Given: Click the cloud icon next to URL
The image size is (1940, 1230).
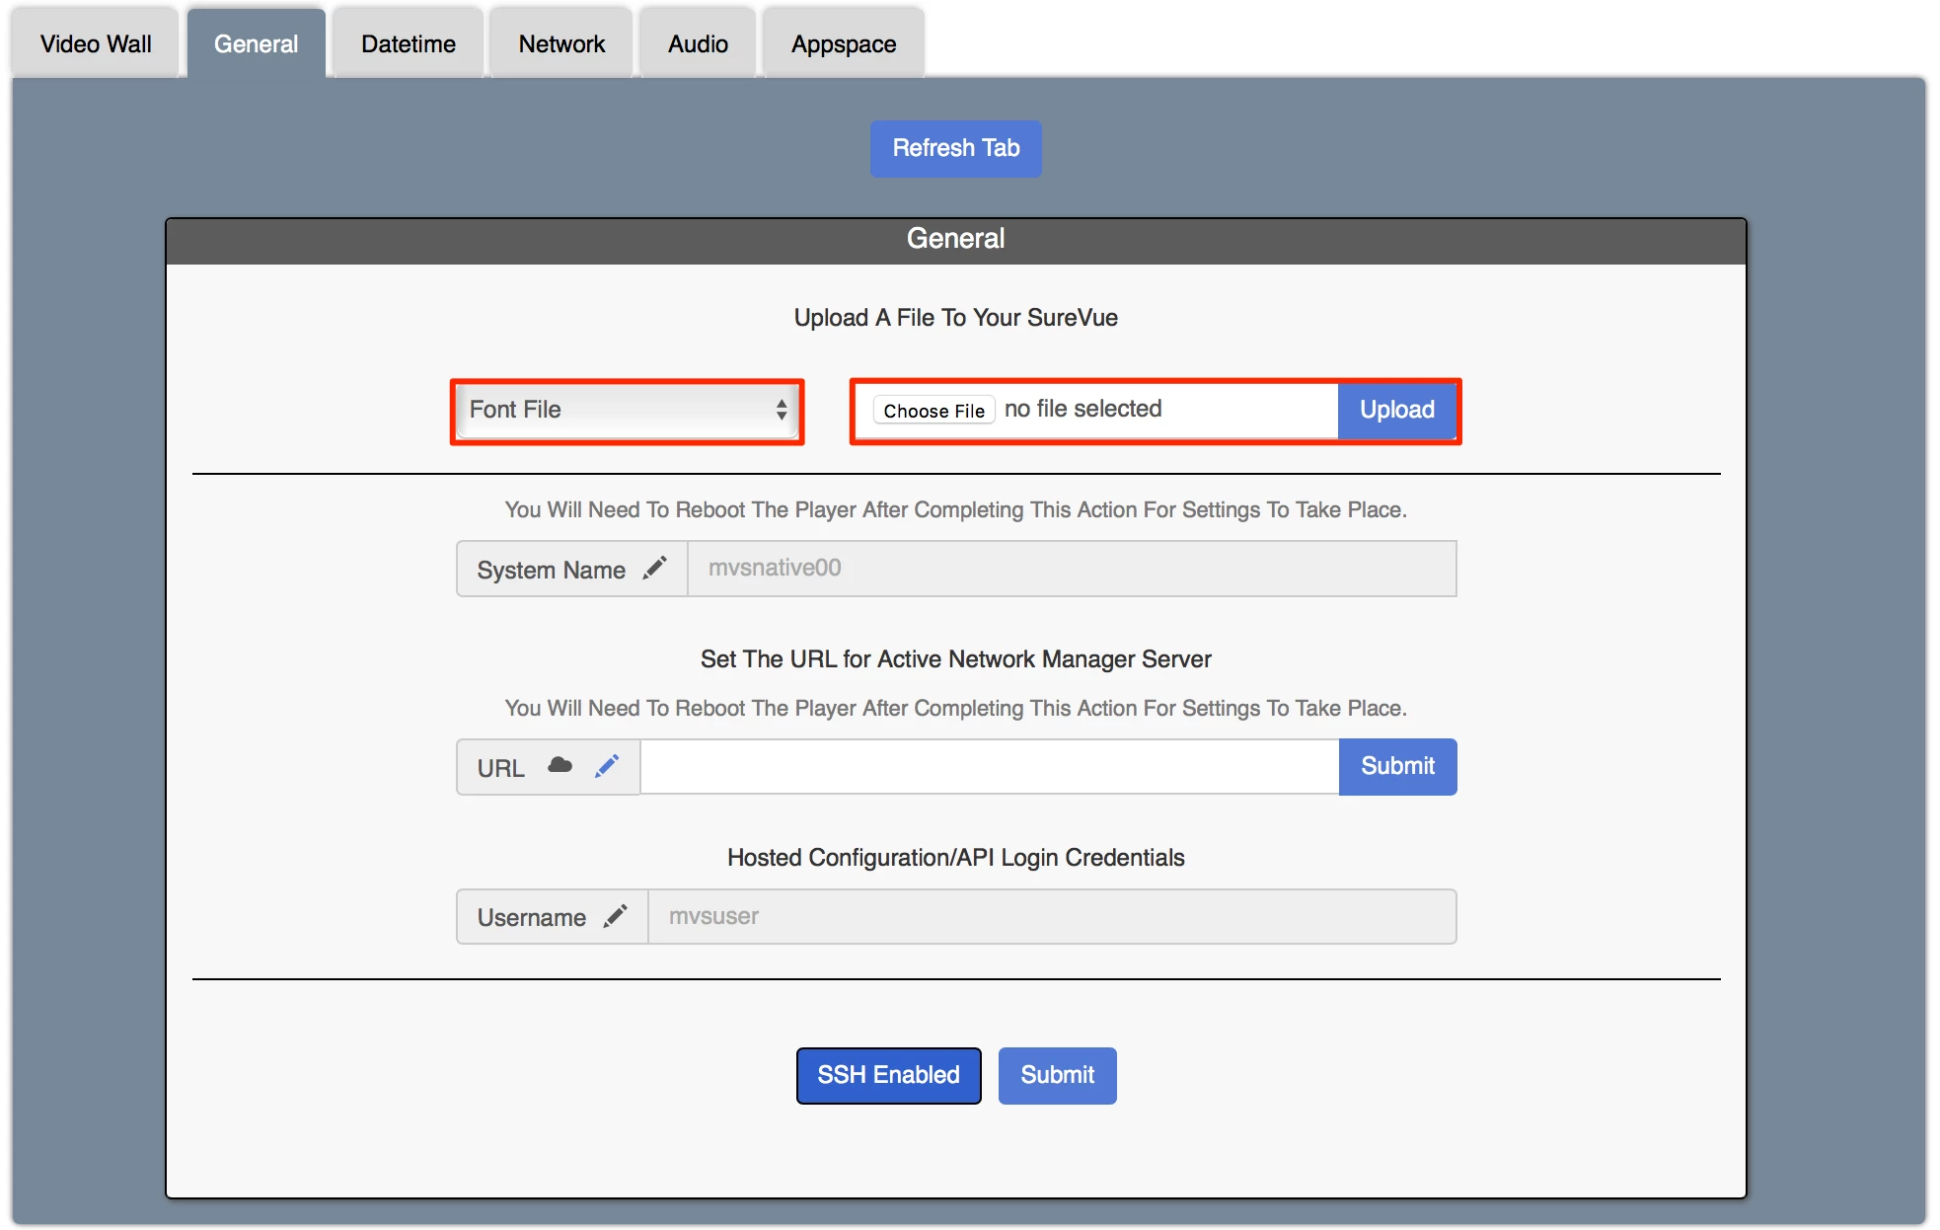Looking at the screenshot, I should [560, 766].
